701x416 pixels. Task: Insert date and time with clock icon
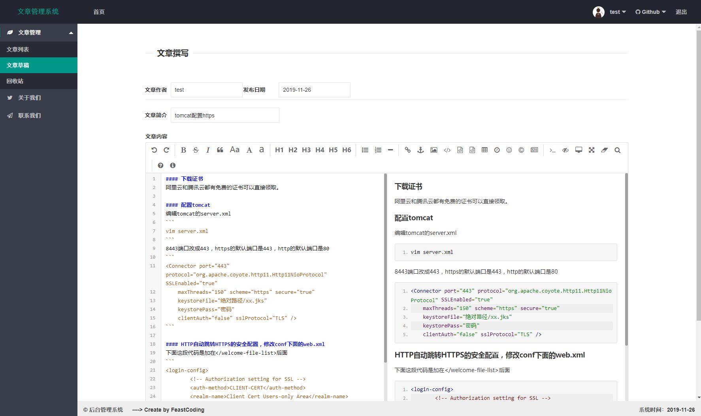pos(497,150)
